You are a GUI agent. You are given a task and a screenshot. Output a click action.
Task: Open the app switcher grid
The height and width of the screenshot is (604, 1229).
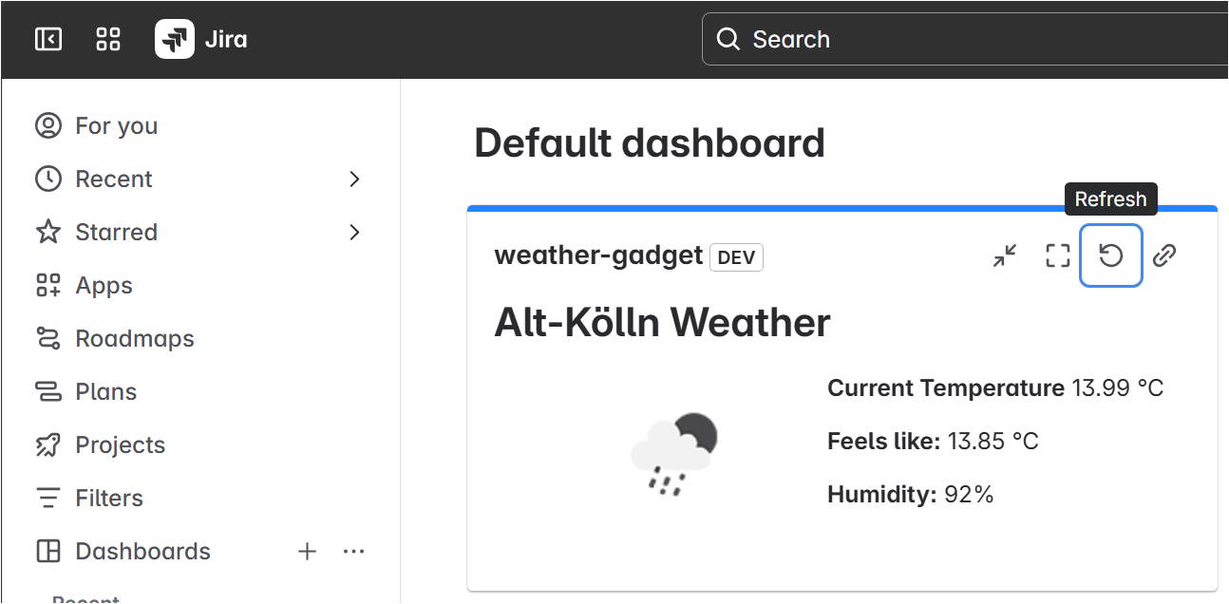108,39
